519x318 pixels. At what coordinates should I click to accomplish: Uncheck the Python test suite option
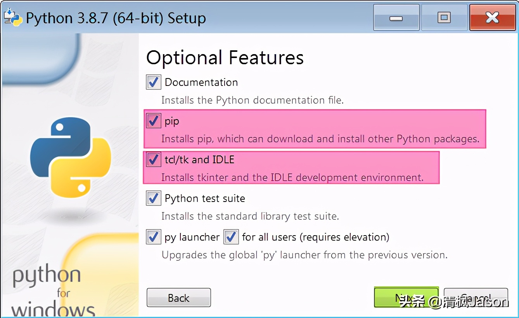(x=153, y=198)
